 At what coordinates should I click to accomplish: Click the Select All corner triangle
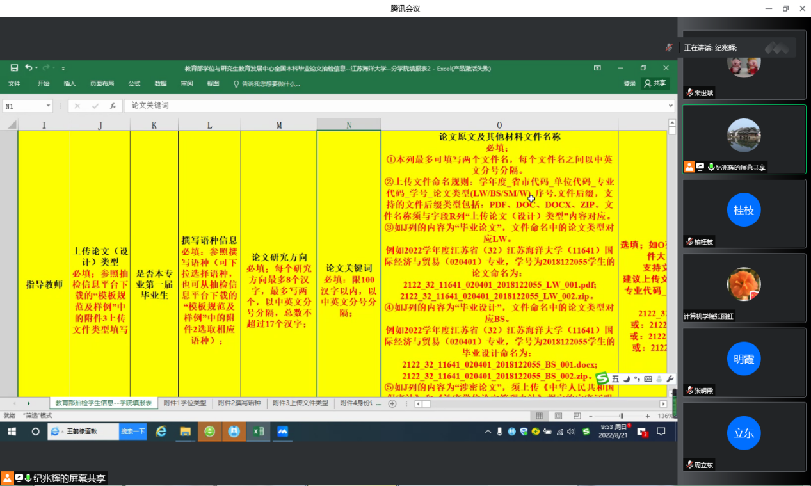[11, 126]
